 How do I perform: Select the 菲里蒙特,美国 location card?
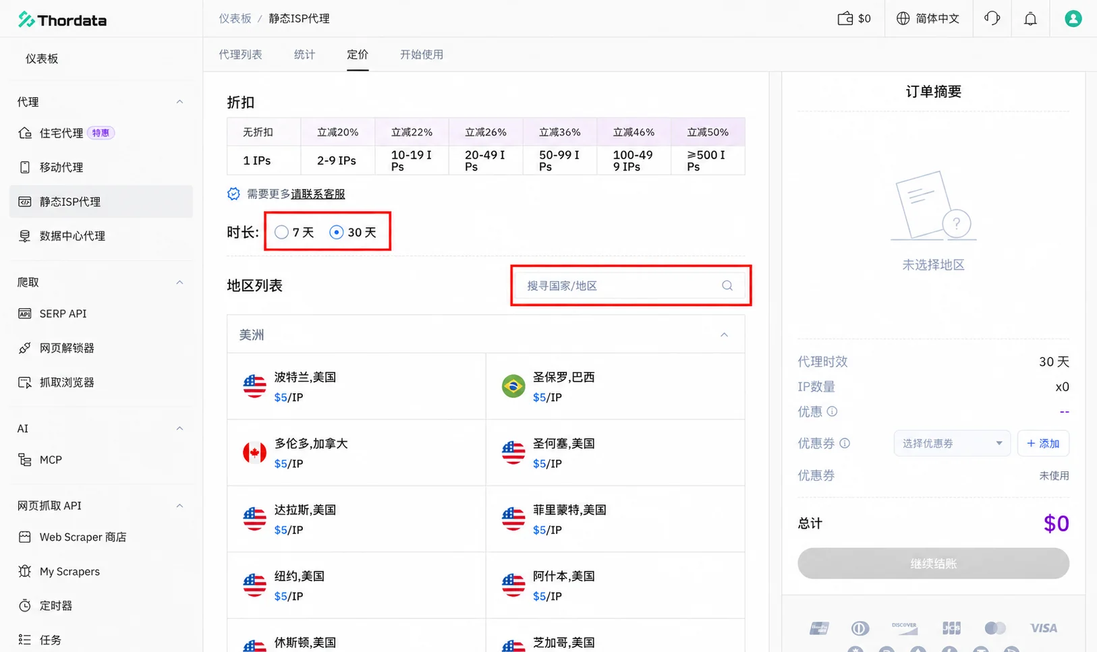point(615,518)
